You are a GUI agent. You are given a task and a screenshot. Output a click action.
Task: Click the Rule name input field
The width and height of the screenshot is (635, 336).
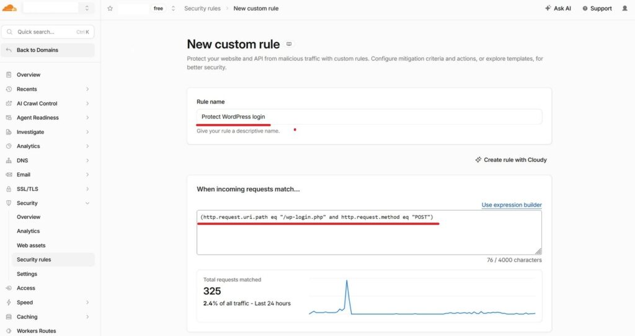pyautogui.click(x=369, y=117)
